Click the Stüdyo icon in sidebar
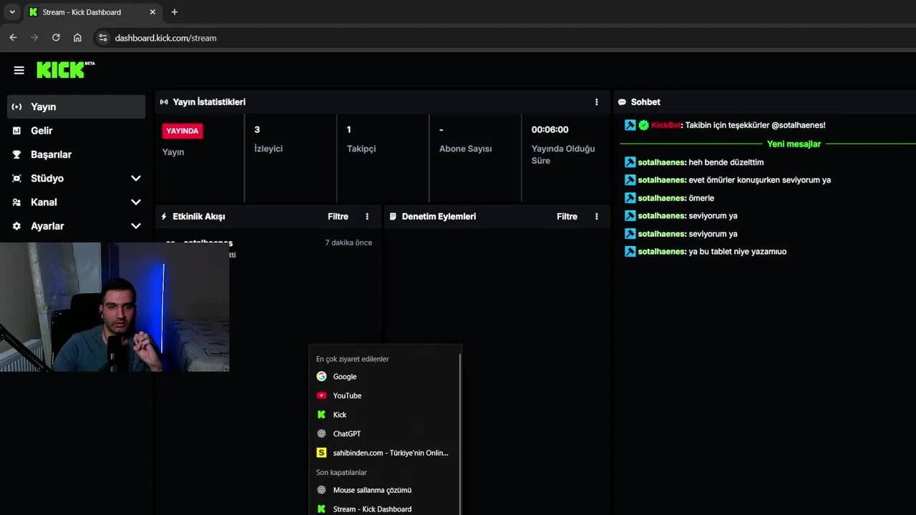916x515 pixels. point(16,178)
